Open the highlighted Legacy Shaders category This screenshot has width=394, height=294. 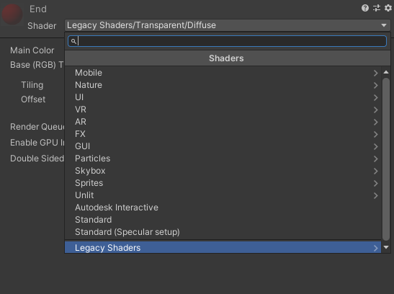[223, 247]
